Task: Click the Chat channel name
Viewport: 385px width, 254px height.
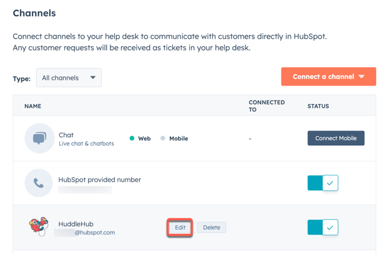Action: pyautogui.click(x=66, y=135)
